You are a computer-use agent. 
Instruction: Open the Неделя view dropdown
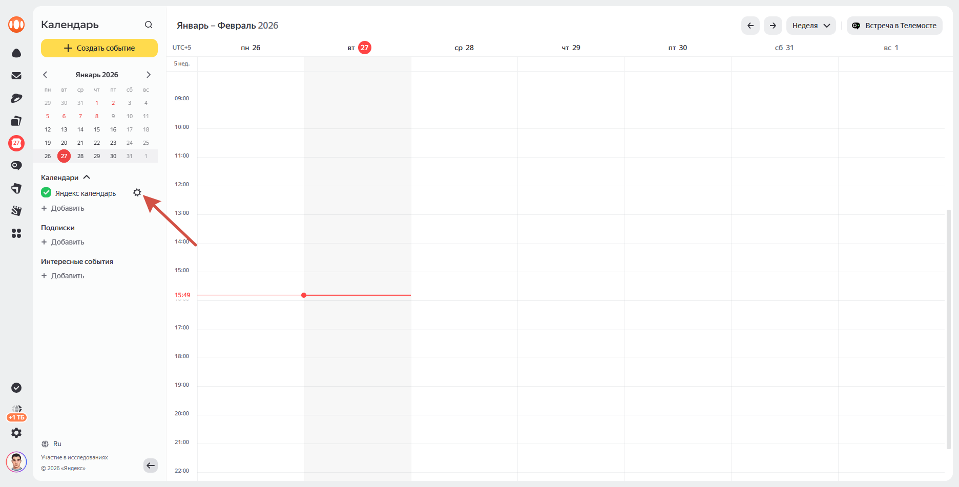(811, 26)
